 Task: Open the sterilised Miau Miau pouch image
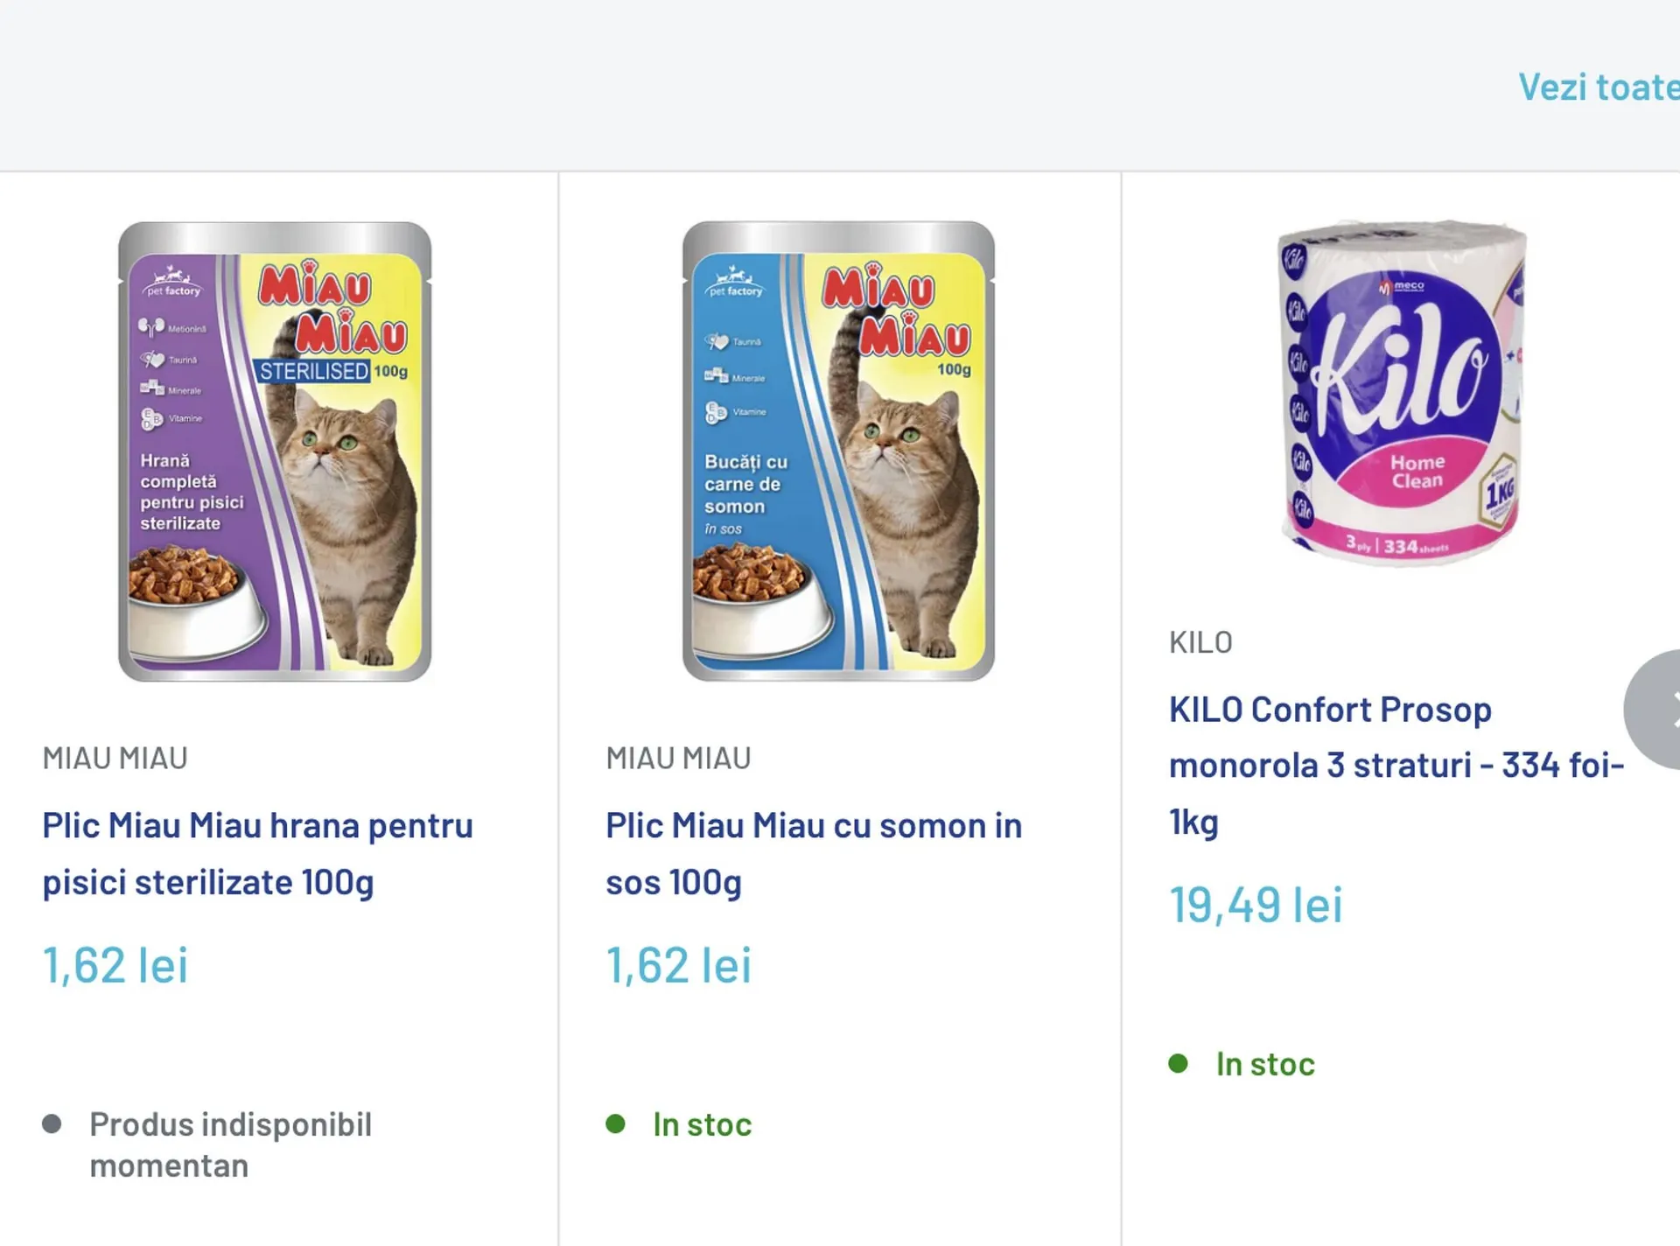pyautogui.click(x=275, y=451)
